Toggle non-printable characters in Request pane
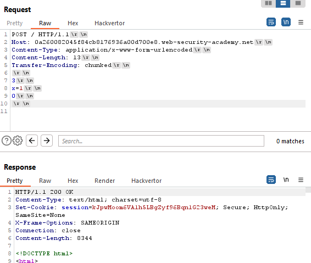311x263 pixels. (x=286, y=22)
